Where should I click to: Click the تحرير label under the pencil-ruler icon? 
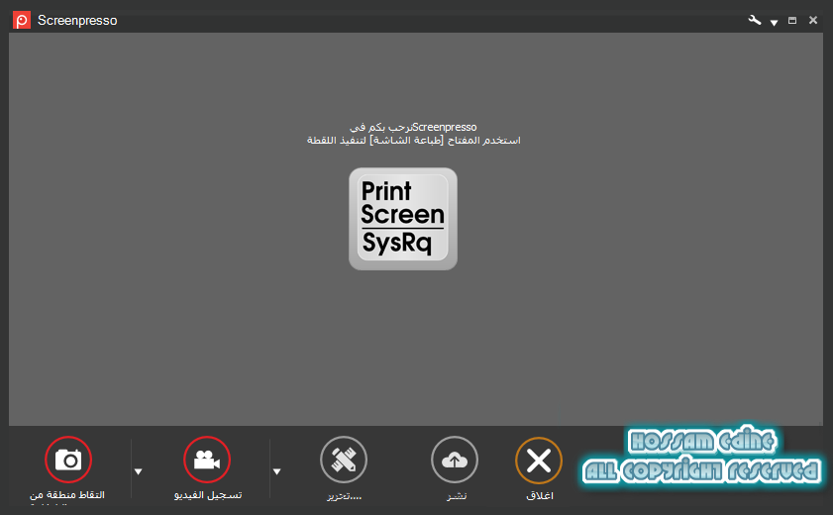tap(345, 496)
